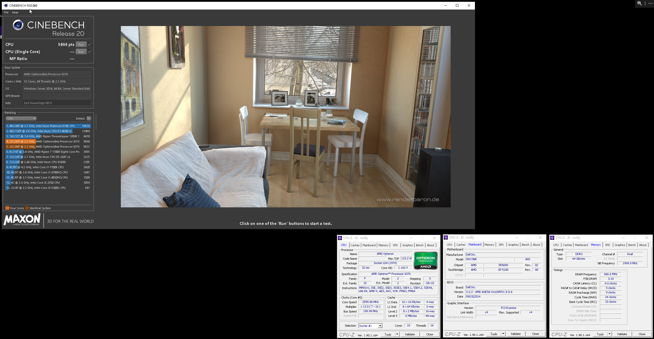Image resolution: width=654 pixels, height=339 pixels.
Task: Select ranking row Core i5-5300U
Action: tap(48, 188)
